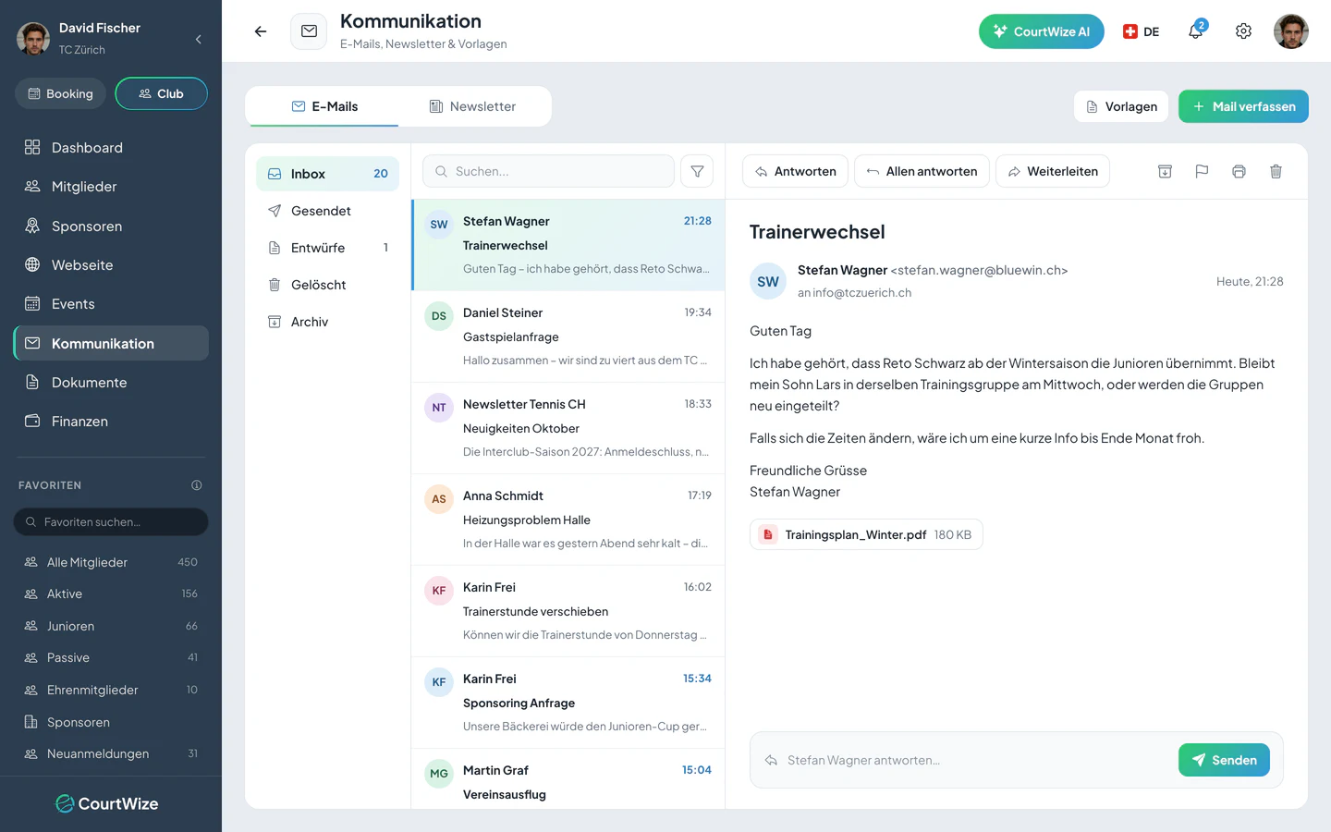Select the Junioren favorites list
The width and height of the screenshot is (1331, 832).
pos(111,626)
